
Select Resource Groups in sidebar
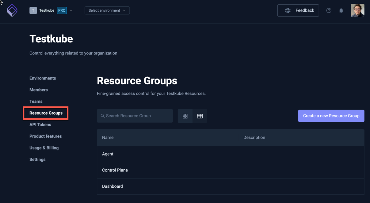pos(46,113)
